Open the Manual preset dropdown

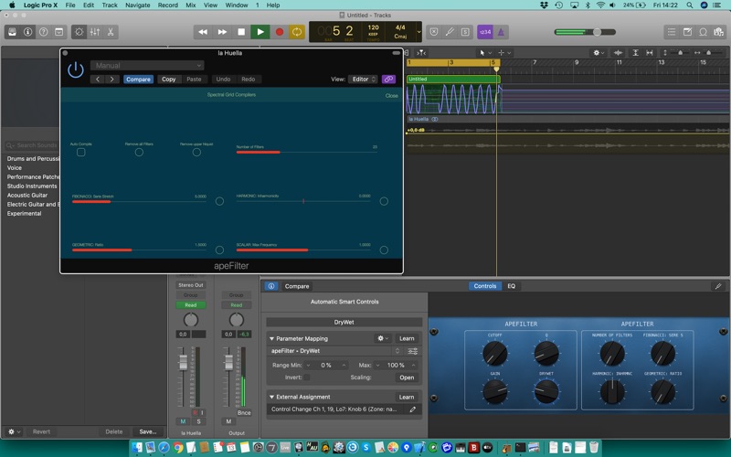point(147,65)
